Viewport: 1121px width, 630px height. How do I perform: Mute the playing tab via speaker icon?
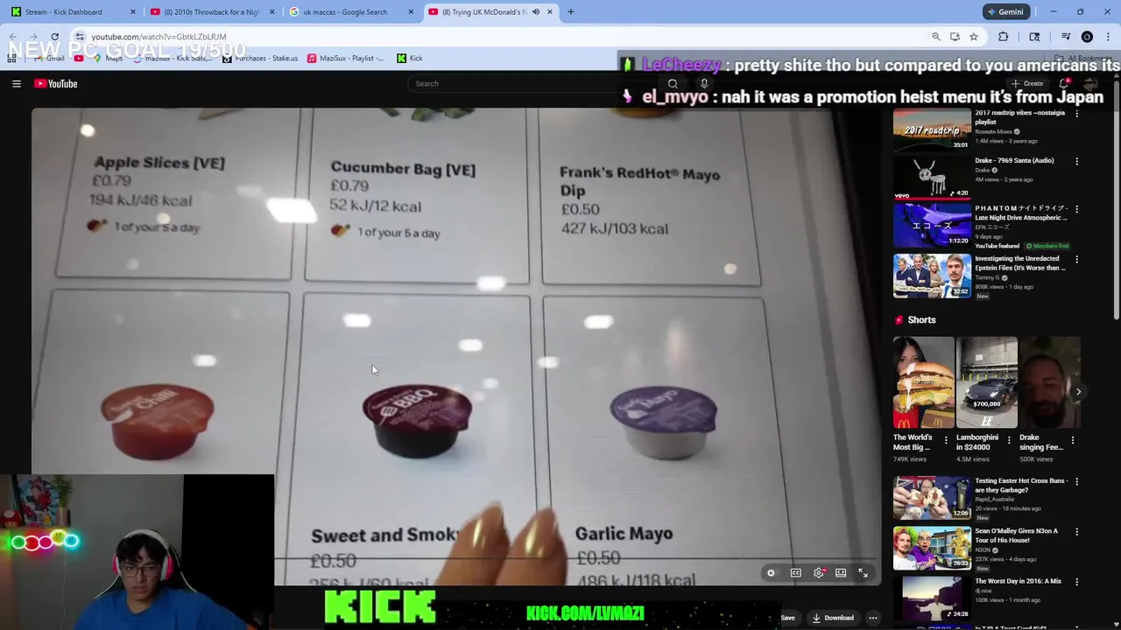[536, 12]
